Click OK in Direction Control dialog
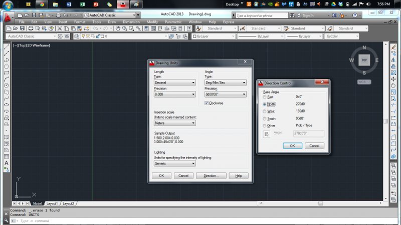This screenshot has height=225, width=401. [292, 145]
